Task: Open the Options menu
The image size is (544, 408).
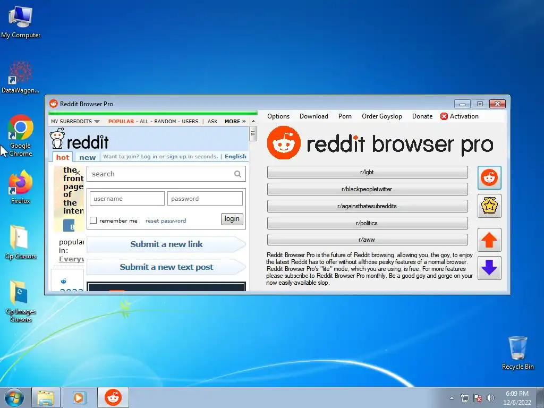Action: [x=278, y=116]
